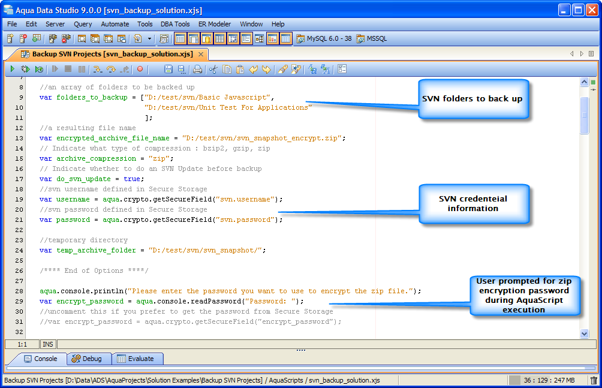
Task: Paste with the clipboard icon
Action: coord(240,69)
